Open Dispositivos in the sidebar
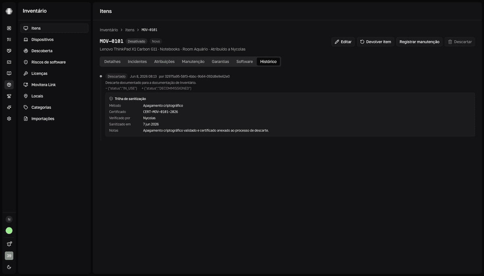This screenshot has width=484, height=276. (x=54, y=39)
